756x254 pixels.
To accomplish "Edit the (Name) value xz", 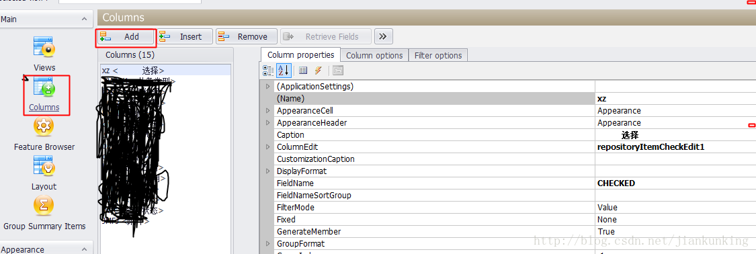I will (x=675, y=99).
